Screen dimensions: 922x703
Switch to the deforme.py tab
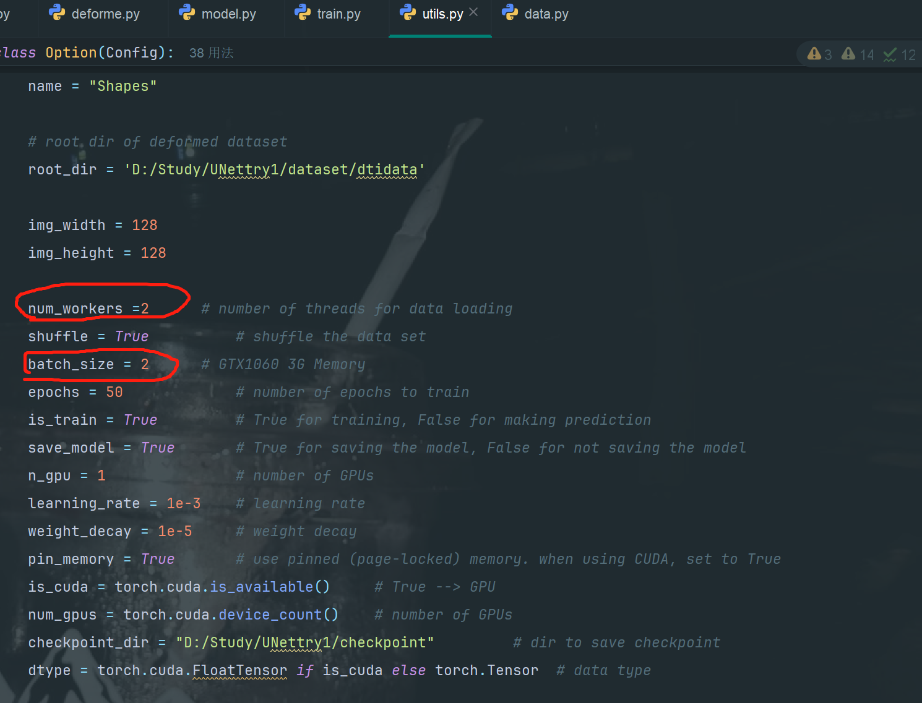coord(106,14)
